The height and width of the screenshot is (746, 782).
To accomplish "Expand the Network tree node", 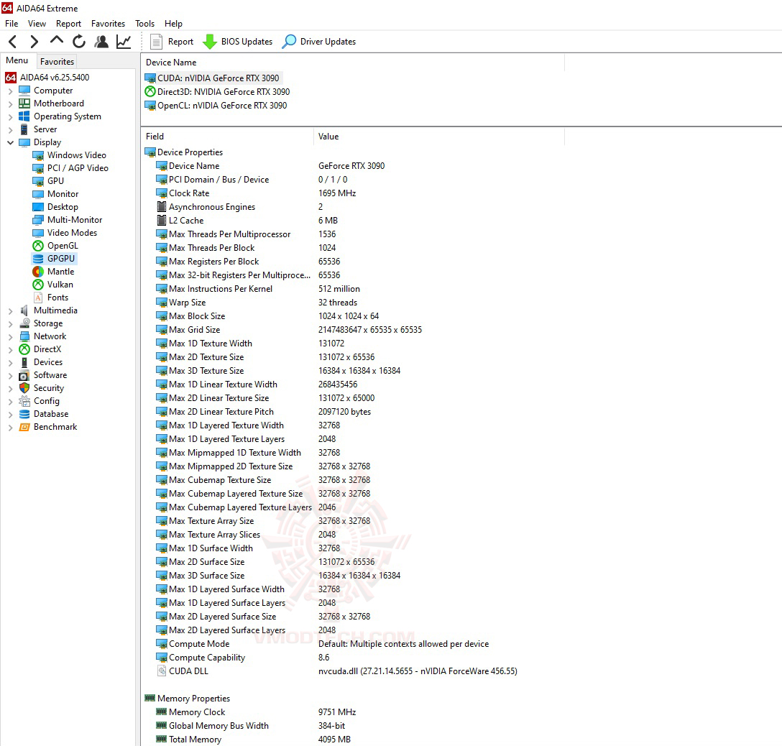I will click(x=11, y=336).
